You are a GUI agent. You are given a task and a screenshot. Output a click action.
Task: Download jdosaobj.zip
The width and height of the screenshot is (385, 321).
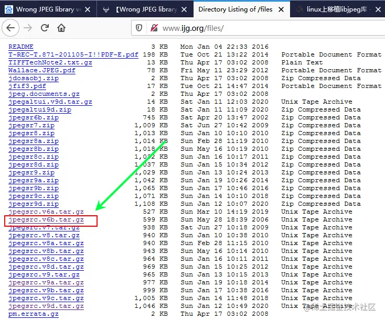tap(34, 78)
